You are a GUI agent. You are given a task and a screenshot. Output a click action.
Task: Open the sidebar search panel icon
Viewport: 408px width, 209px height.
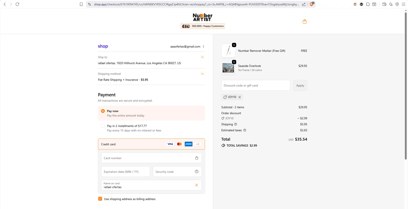(x=374, y=4)
